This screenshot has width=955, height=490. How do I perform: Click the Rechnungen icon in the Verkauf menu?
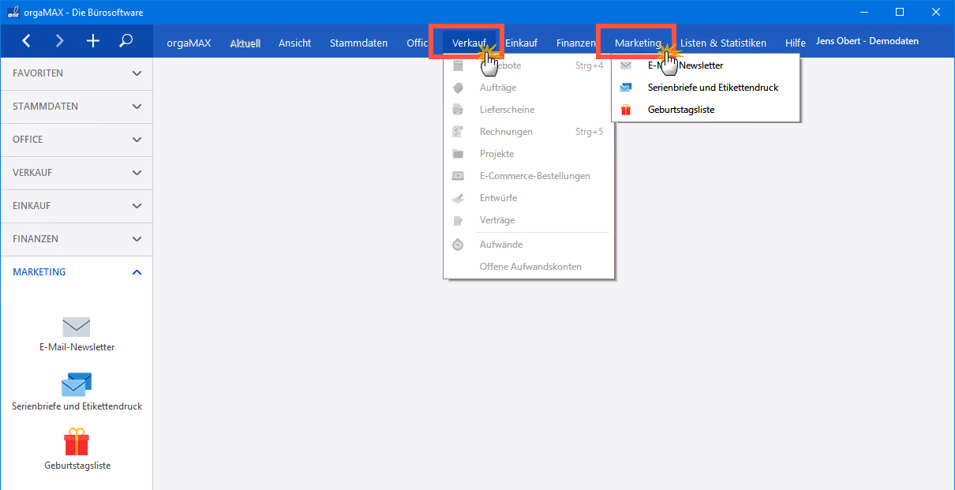tap(458, 132)
